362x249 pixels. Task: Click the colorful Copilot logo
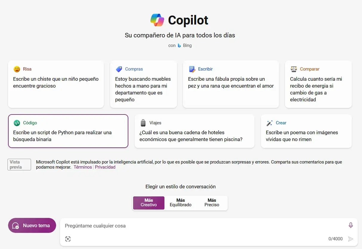pos(157,20)
